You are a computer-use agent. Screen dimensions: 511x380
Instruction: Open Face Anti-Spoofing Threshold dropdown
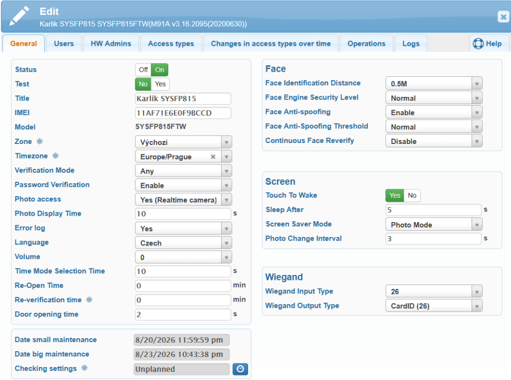tap(434, 127)
